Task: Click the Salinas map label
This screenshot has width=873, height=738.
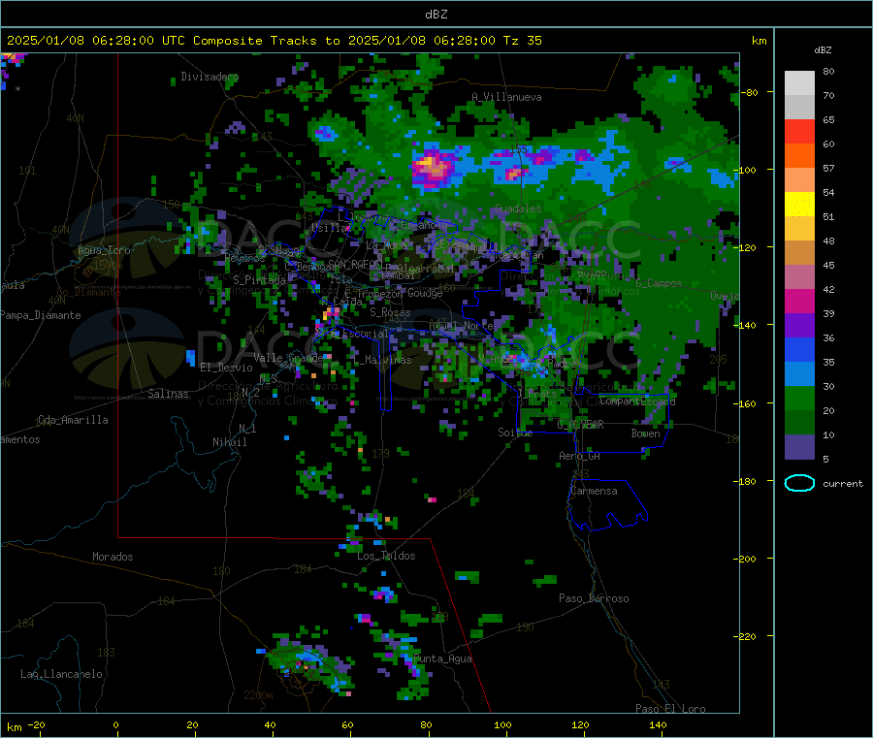Action: tap(168, 394)
